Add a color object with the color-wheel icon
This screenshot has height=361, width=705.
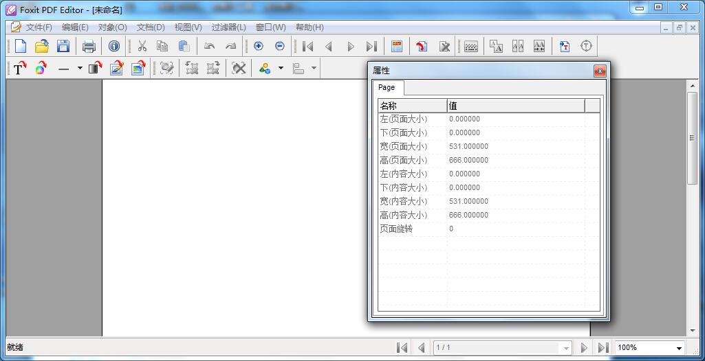[41, 69]
